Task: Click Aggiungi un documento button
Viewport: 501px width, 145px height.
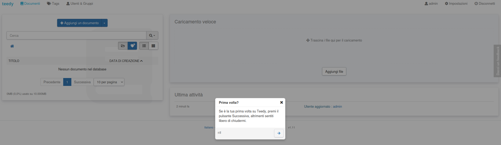Action: 79,23
